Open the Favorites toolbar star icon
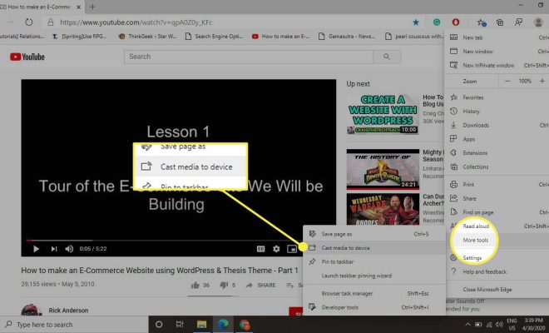This screenshot has height=333, width=549. click(x=482, y=22)
